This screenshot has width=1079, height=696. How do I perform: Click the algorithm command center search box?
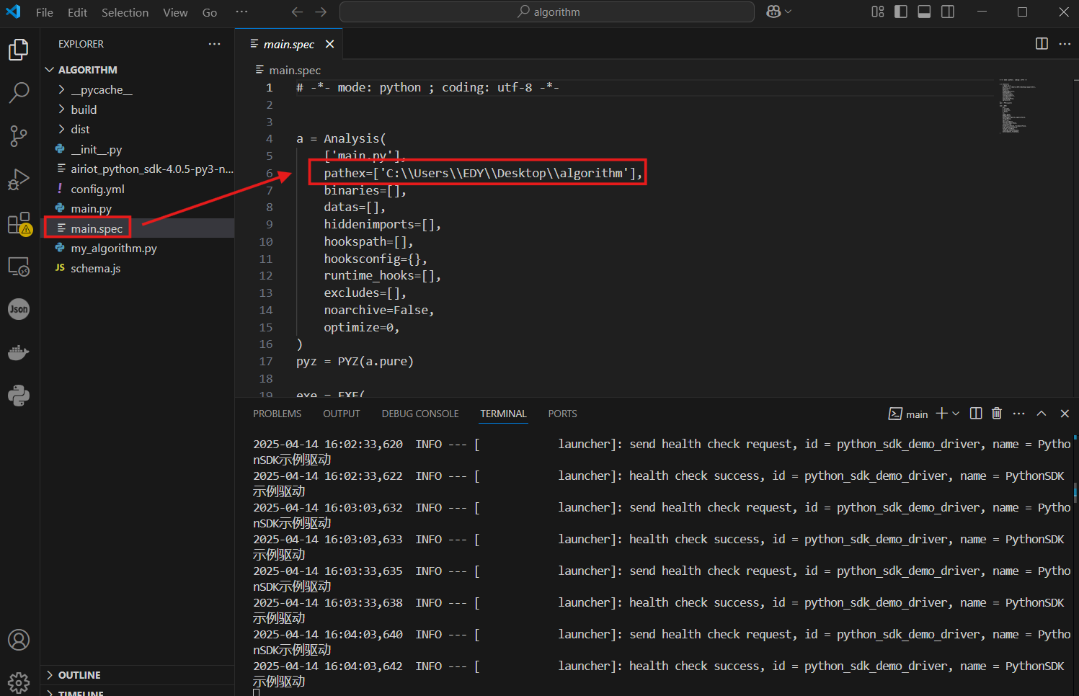pos(547,12)
